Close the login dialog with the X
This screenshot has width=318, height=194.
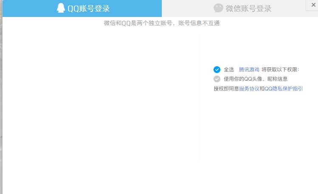(x=313, y=5)
